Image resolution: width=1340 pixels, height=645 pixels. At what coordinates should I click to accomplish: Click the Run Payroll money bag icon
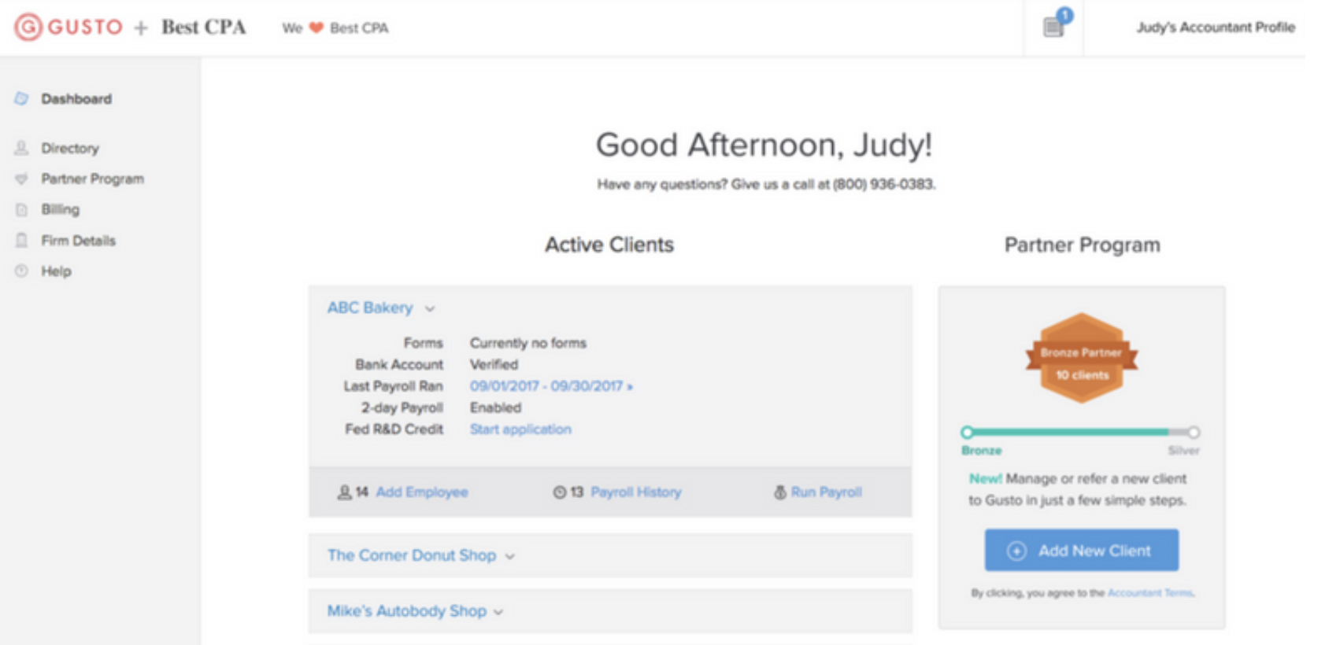tap(779, 492)
